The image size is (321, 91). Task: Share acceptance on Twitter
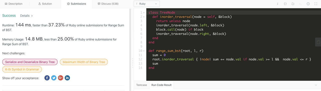point(54,78)
